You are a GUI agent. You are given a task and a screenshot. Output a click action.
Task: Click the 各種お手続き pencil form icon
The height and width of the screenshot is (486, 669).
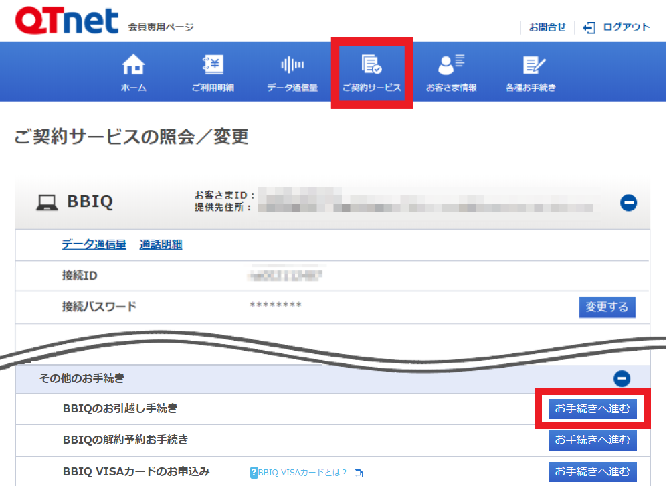[531, 65]
